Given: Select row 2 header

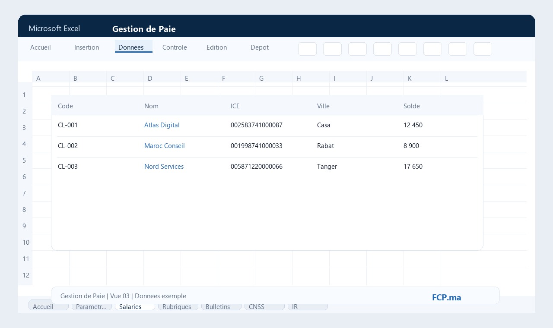Looking at the screenshot, I should coord(25,111).
